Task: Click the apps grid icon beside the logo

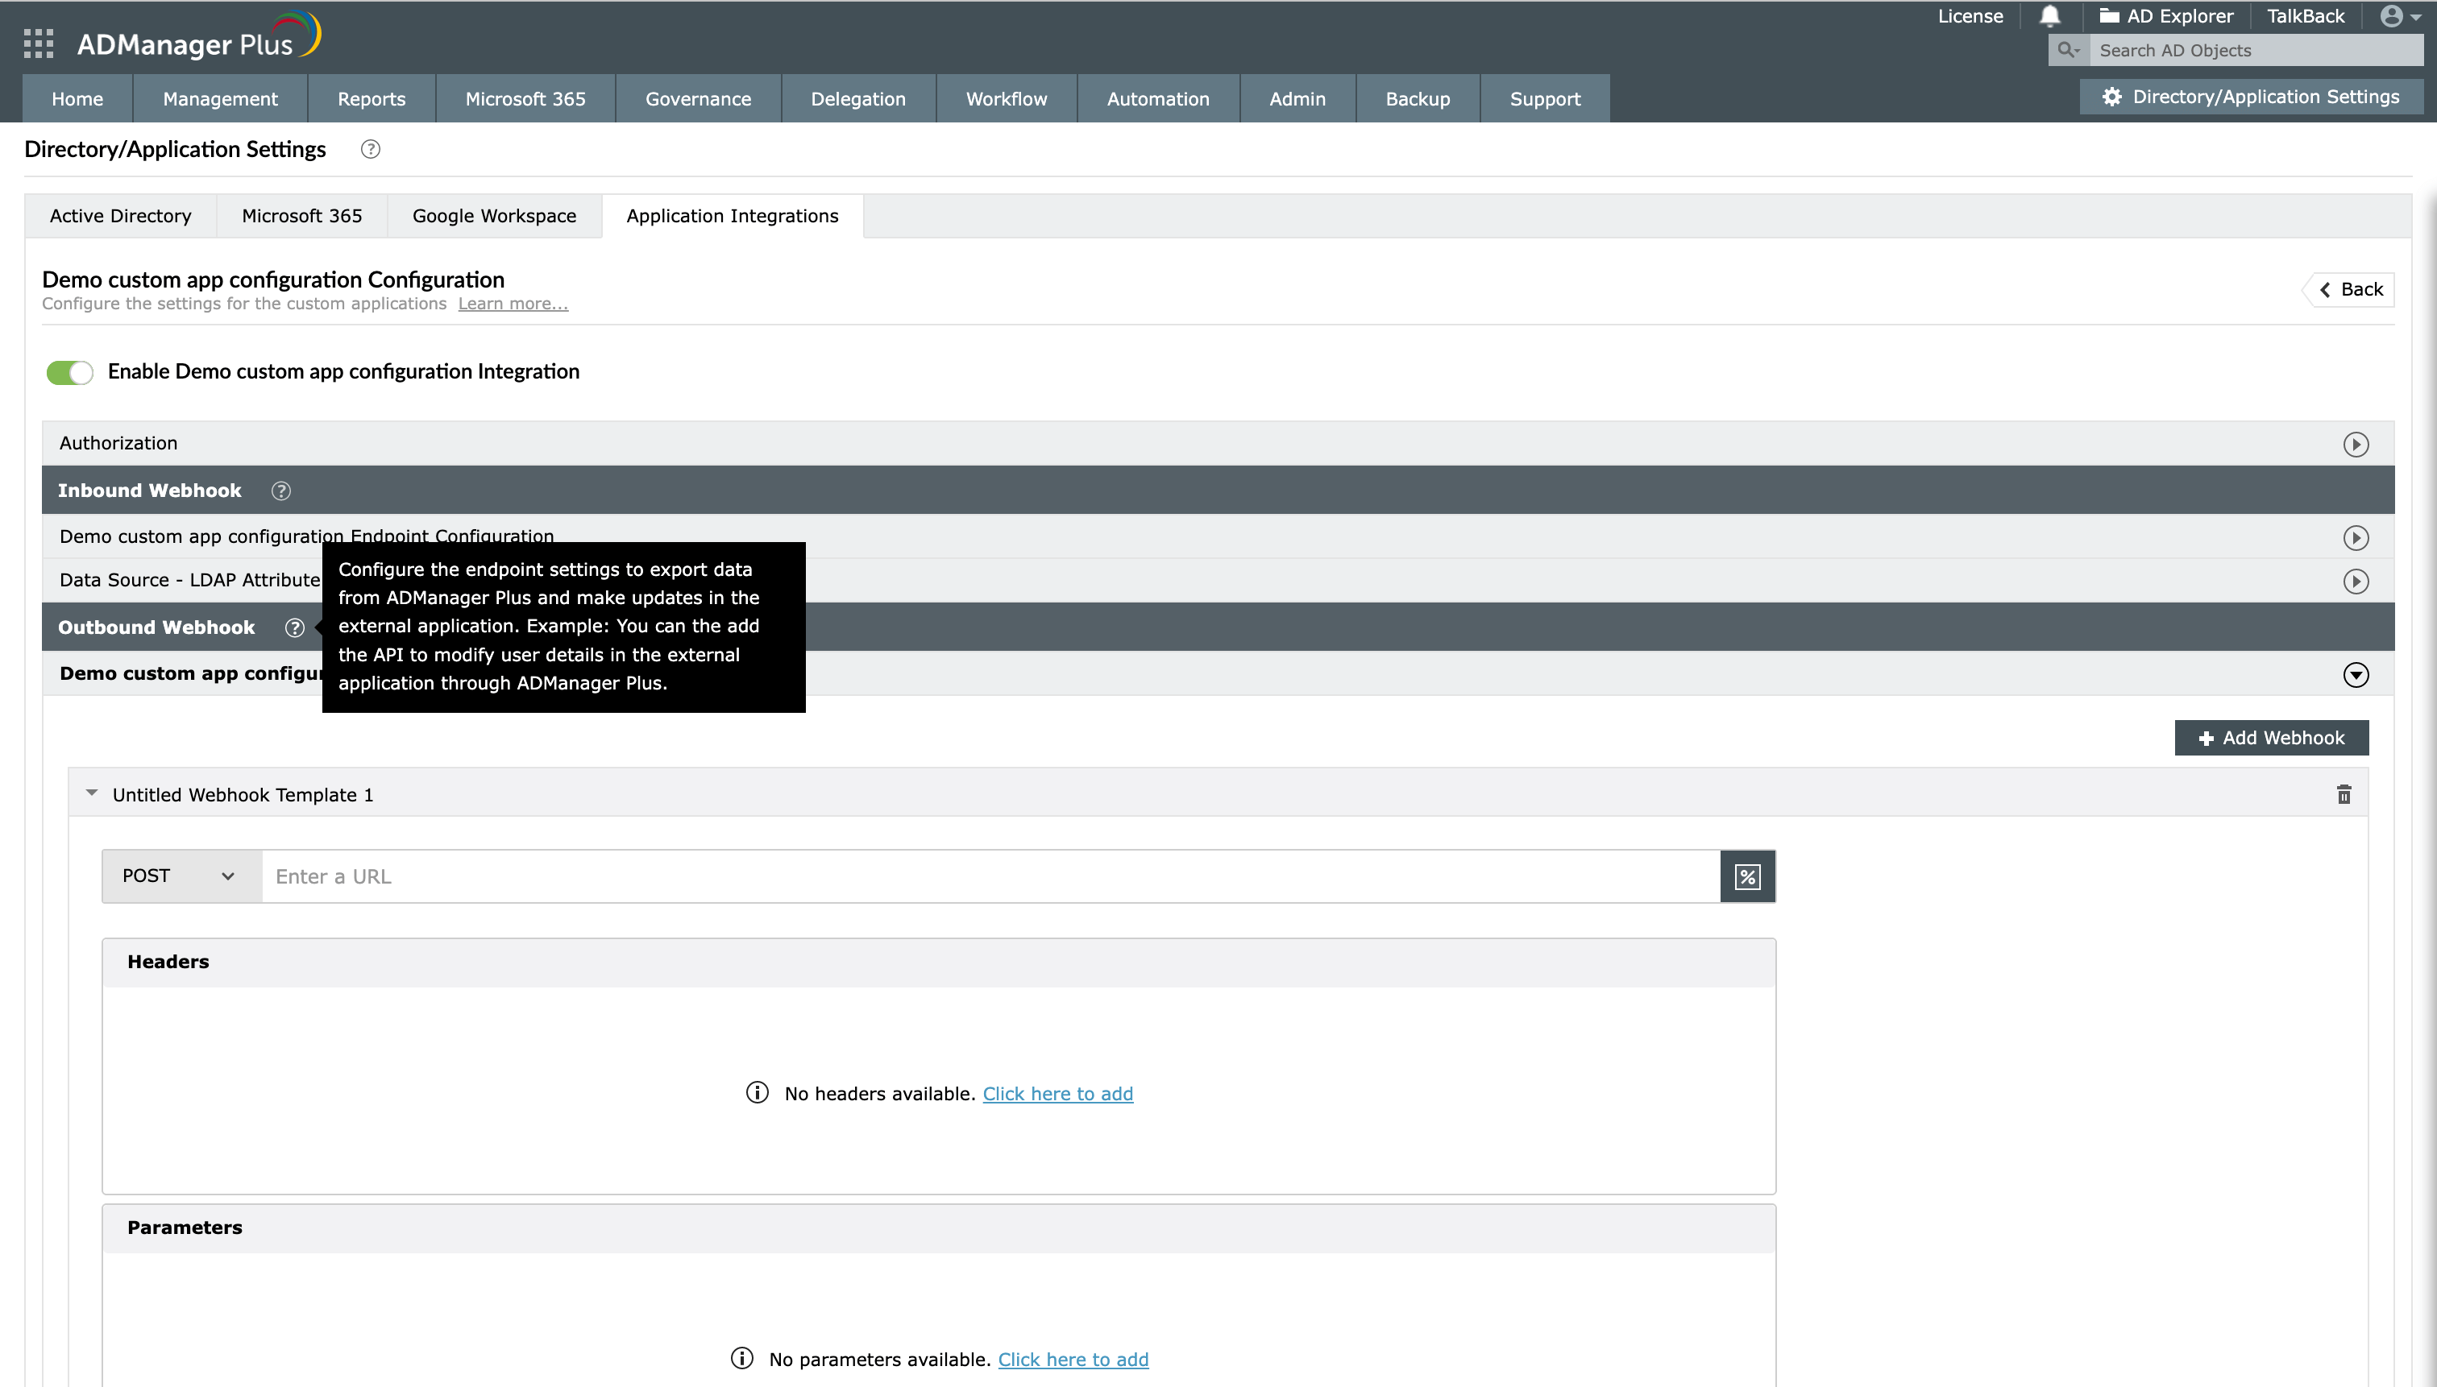Action: [38, 43]
